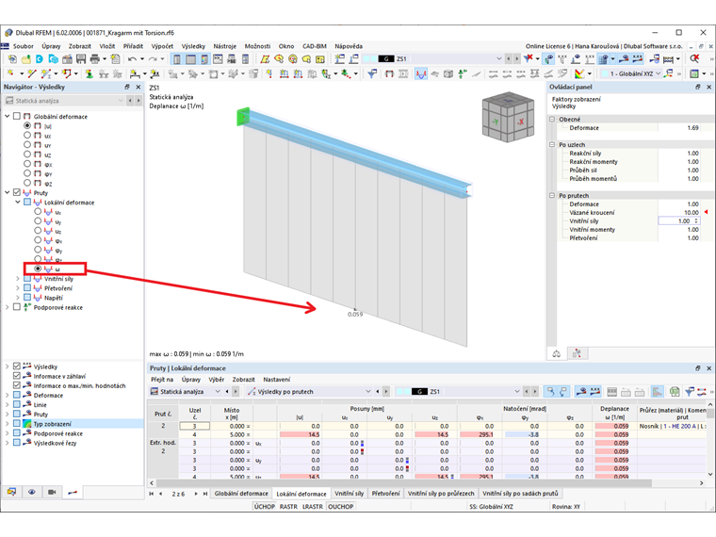716x537 pixels.
Task: Select the uz radio under Globální deformace
Action: (27, 155)
